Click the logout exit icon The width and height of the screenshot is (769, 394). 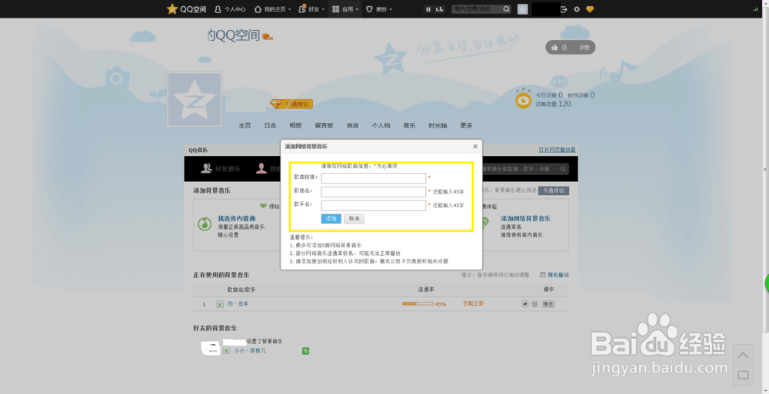click(x=564, y=8)
